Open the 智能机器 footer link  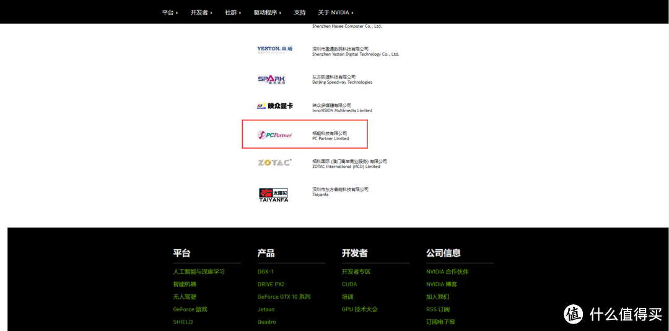pyautogui.click(x=185, y=284)
